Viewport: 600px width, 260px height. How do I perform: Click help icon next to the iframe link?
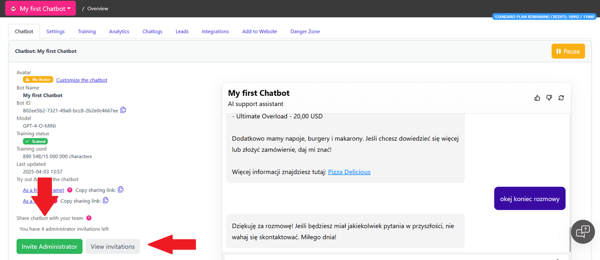click(69, 190)
